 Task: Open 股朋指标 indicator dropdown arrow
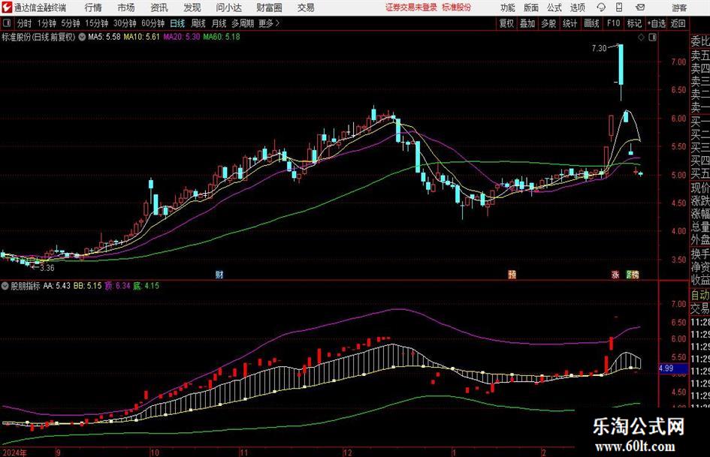click(x=5, y=286)
